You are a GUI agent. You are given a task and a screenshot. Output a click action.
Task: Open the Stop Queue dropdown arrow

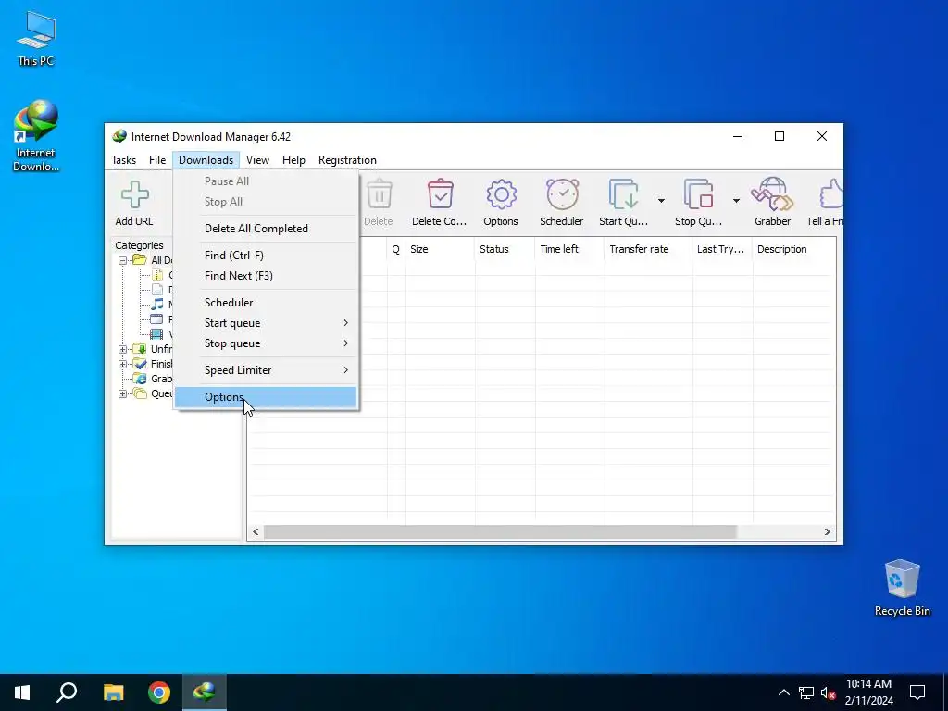point(736,201)
